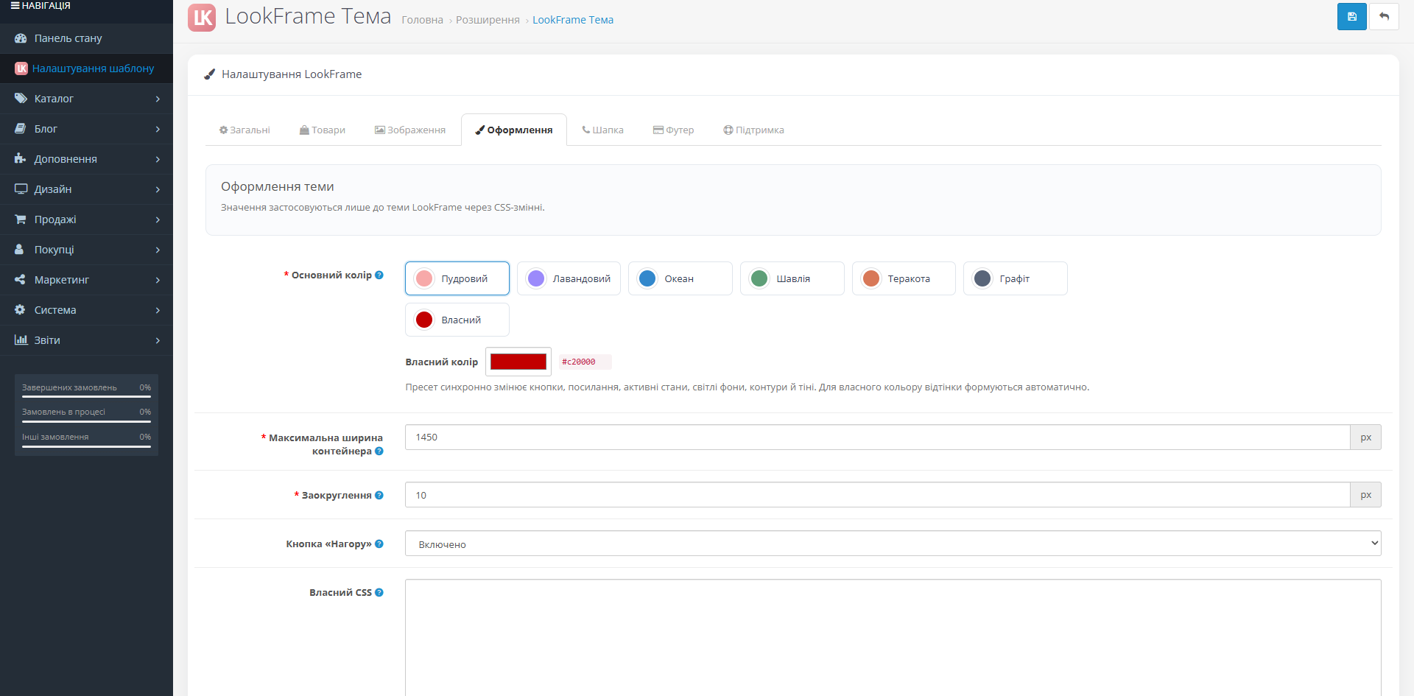Click the dashboard icon beside Панель стану
Viewport: 1414px width, 696px height.
pyautogui.click(x=21, y=38)
